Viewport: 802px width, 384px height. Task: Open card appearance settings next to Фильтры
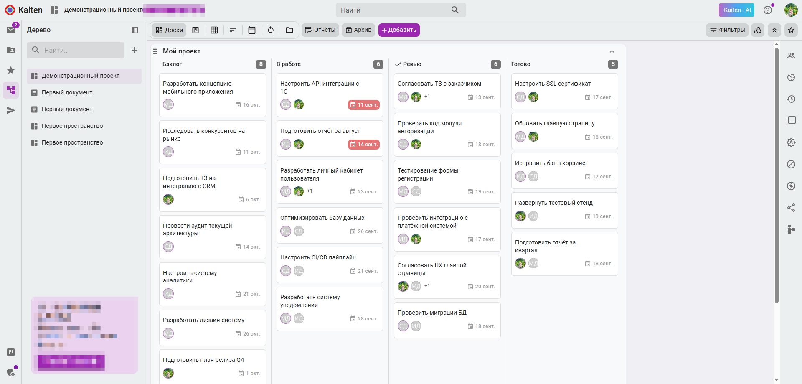point(758,30)
